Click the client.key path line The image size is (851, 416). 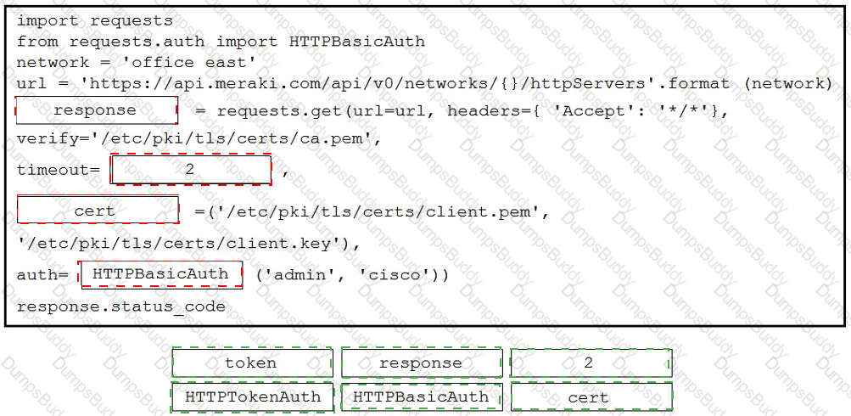pos(189,244)
